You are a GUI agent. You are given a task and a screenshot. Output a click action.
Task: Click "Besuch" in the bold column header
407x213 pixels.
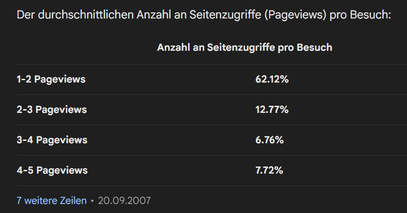coord(314,47)
